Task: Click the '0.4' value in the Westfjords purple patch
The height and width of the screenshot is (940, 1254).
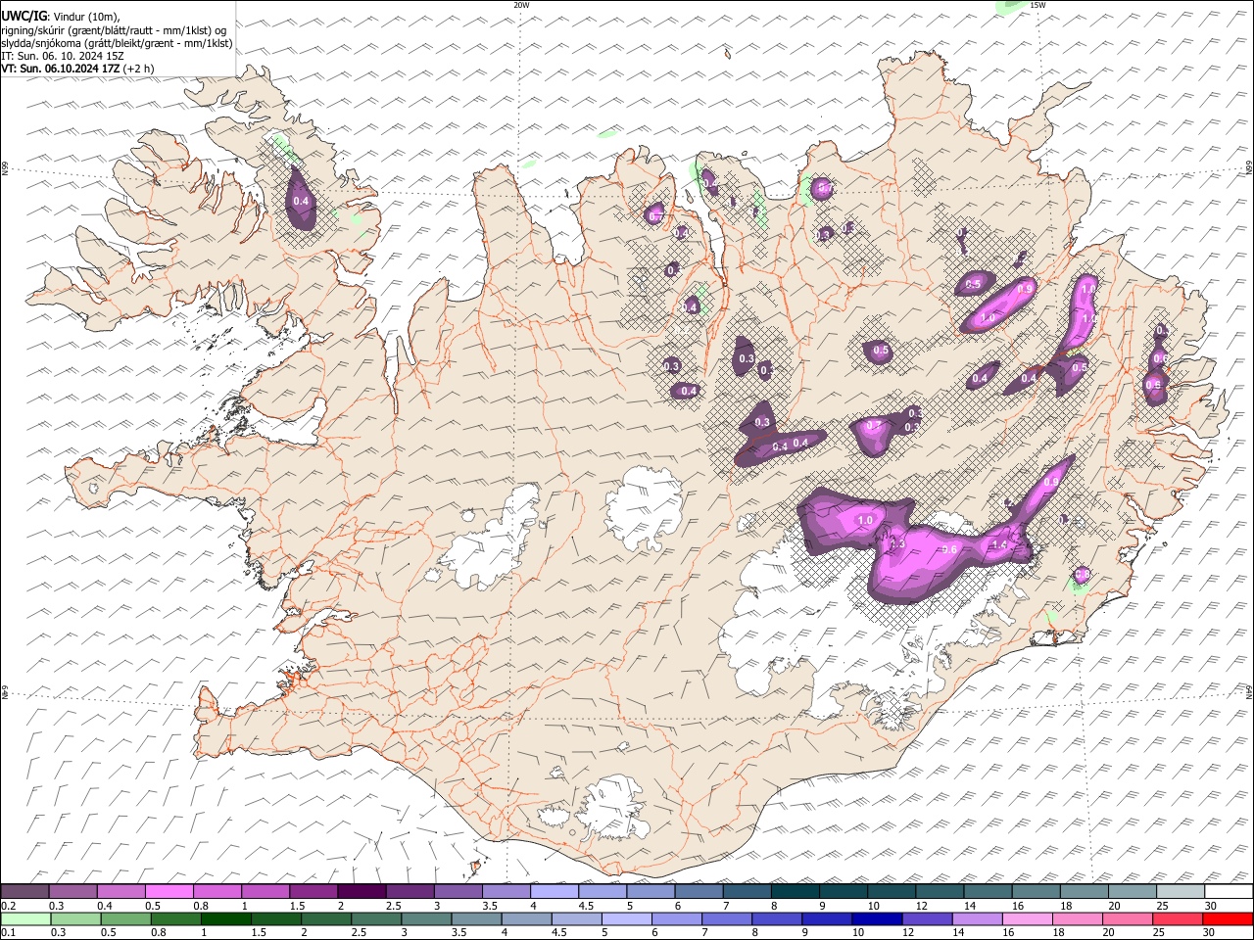Action: [302, 202]
